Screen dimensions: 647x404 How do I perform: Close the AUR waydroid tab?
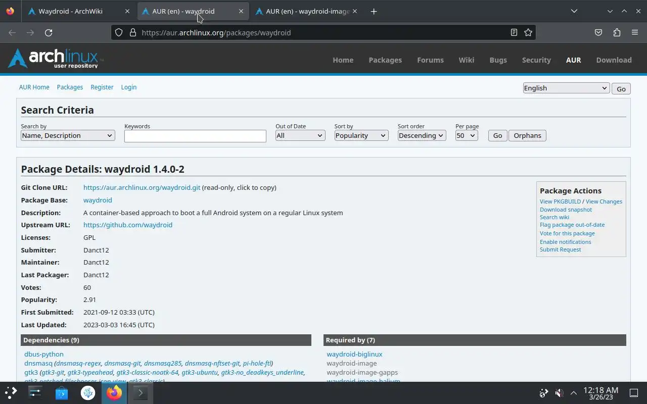point(241,11)
